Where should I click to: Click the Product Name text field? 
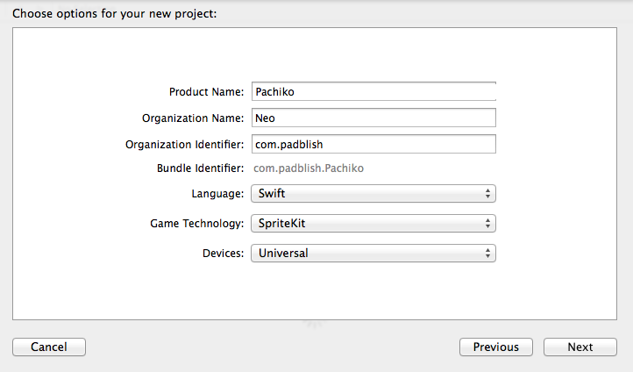[x=373, y=91]
